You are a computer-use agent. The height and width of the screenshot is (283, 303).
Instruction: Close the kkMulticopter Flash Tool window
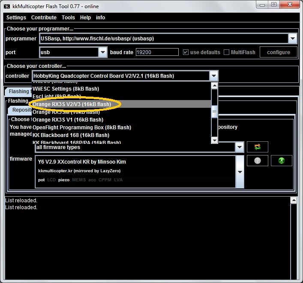[290, 4]
